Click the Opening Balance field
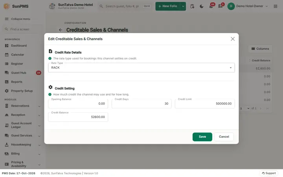Image resolution: width=283 pixels, height=177 pixels. pyautogui.click(x=78, y=104)
